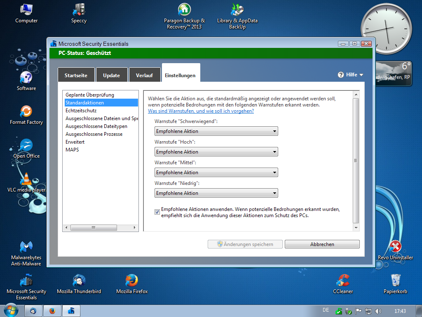Select Geplante Überprüfung in settings list
Screen dimensions: 422x317
(x=101, y=95)
